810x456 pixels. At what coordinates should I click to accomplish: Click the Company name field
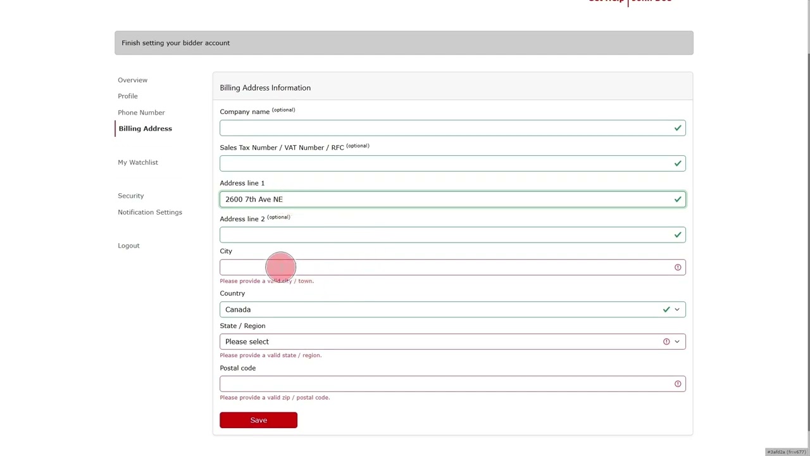pyautogui.click(x=452, y=128)
